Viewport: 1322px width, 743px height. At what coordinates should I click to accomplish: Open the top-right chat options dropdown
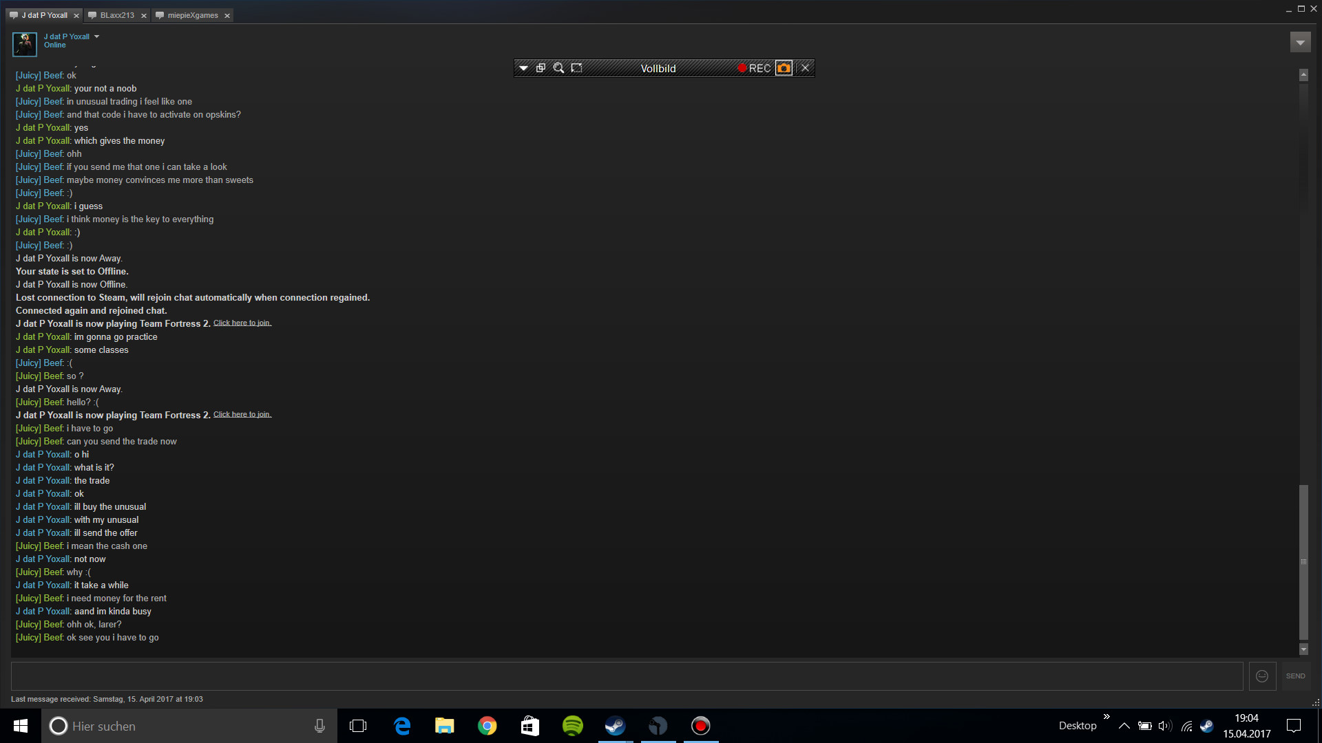point(1300,43)
